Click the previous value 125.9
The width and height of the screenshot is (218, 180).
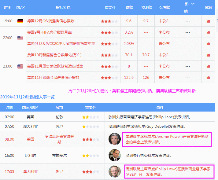tap(129, 77)
